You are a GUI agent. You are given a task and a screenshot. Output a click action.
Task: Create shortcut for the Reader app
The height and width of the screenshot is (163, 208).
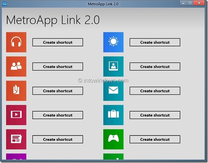click(x=58, y=91)
